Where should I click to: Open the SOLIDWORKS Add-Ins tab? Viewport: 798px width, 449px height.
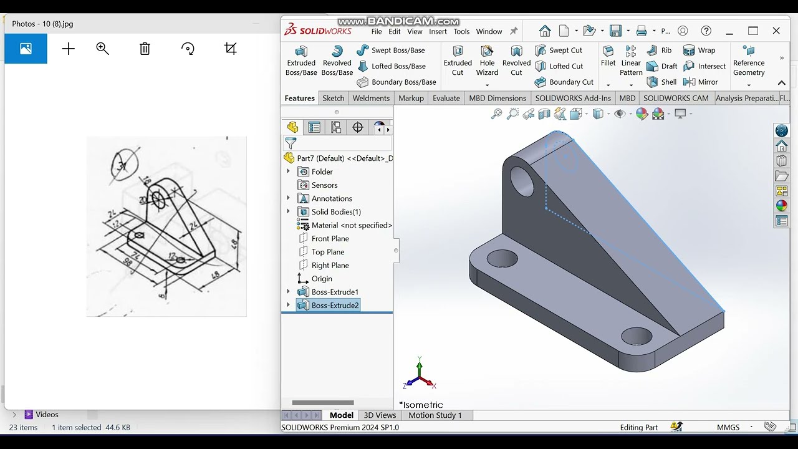coord(573,98)
